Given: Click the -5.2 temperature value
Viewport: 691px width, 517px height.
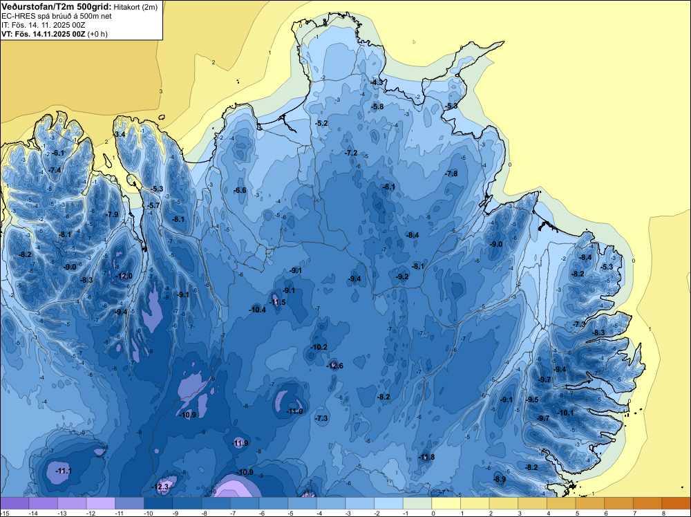Looking at the screenshot, I should coord(322,124).
